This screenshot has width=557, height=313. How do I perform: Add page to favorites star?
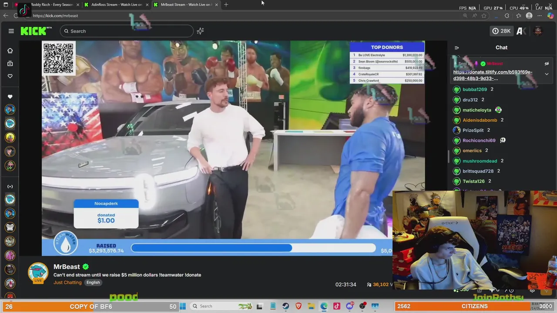point(484,16)
